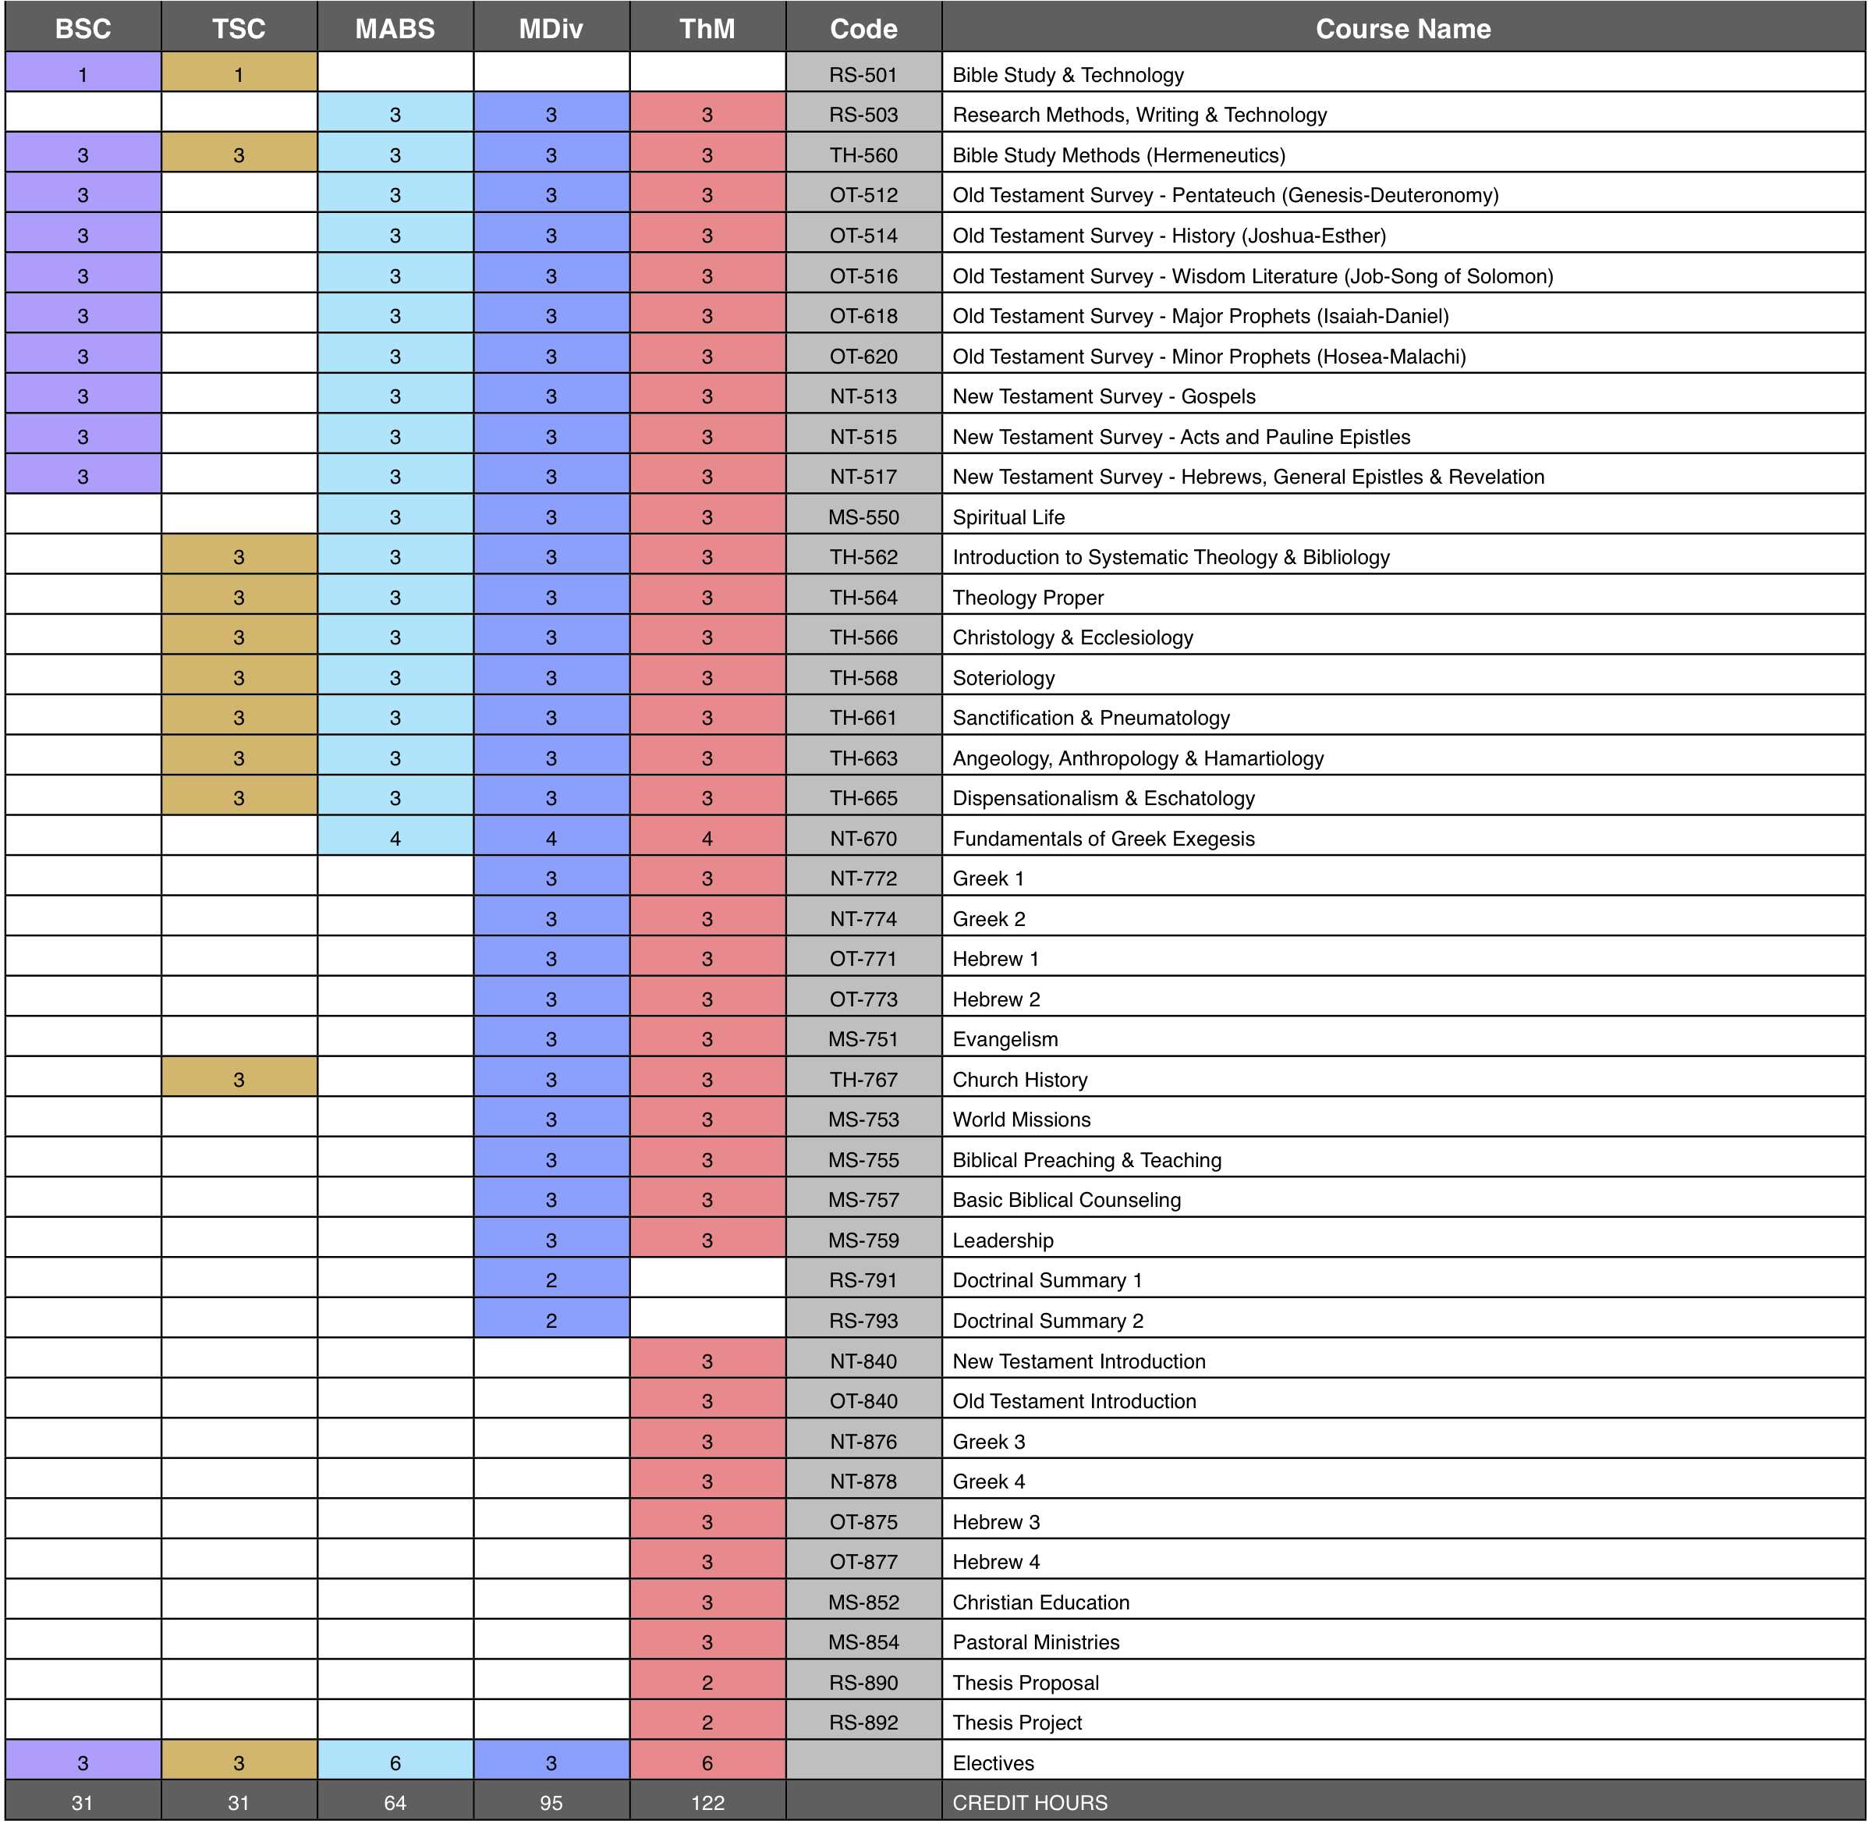This screenshot has width=1868, height=1824.
Task: Click the Greek 2 course name
Action: (989, 919)
